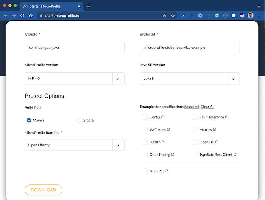Expand the MicroProfile Runtime dropdown arrow

click(118, 145)
